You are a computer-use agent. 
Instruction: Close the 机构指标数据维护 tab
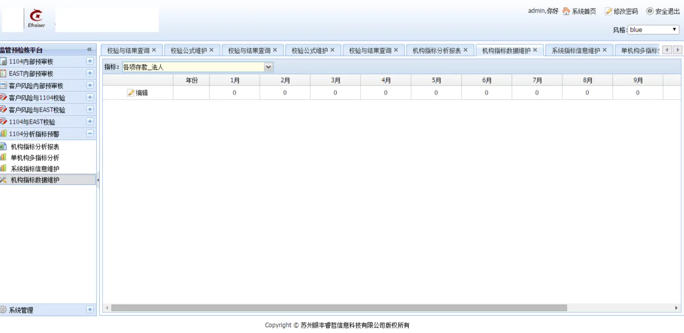pos(535,50)
